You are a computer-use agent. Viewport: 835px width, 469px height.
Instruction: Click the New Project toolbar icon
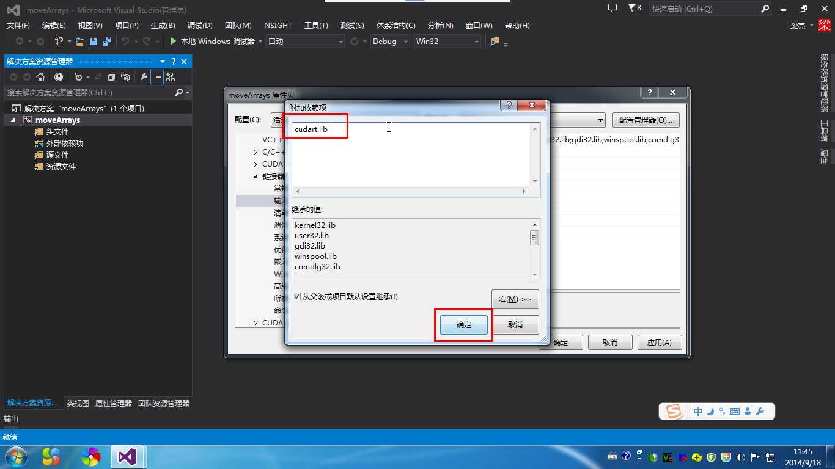click(x=59, y=41)
